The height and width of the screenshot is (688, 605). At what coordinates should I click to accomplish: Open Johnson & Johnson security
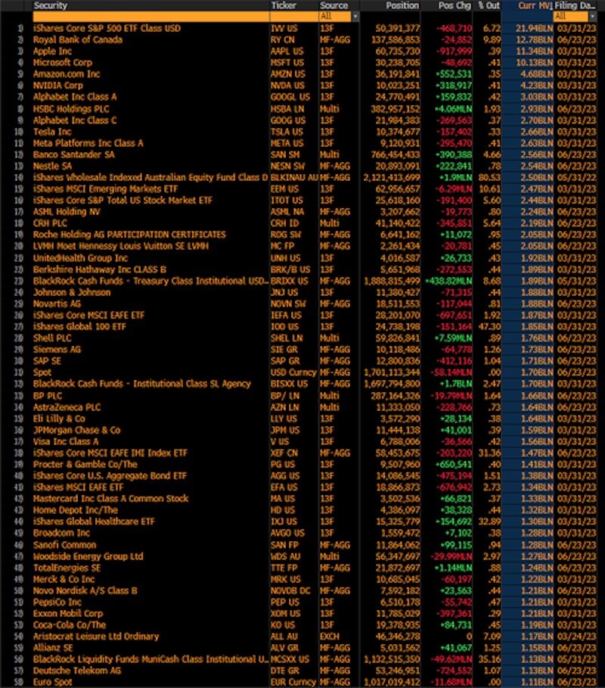coord(72,292)
